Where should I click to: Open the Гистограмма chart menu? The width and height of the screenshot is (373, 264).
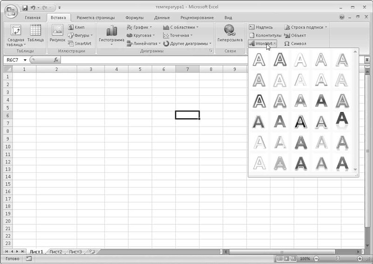click(111, 34)
